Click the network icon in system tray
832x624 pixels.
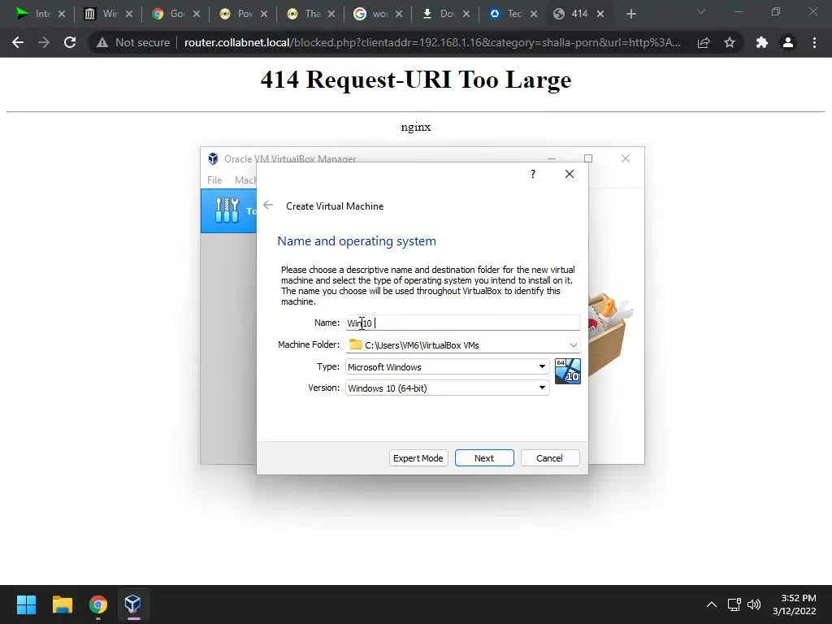pyautogui.click(x=734, y=604)
